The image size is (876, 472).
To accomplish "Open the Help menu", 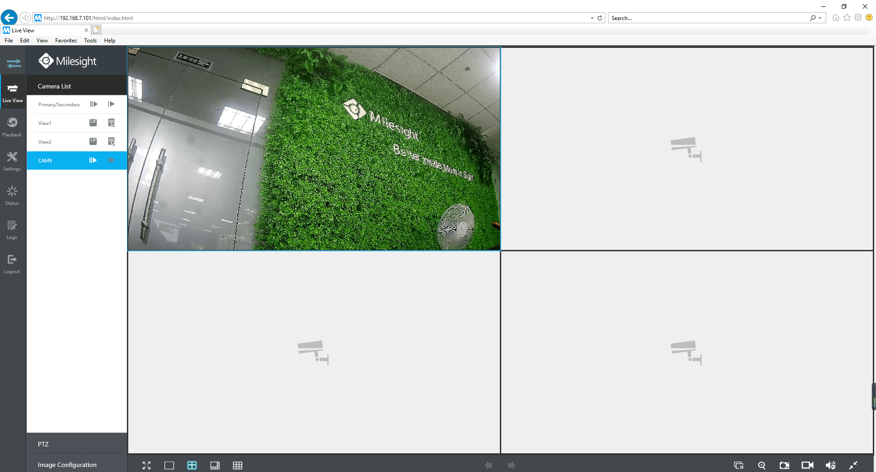I will 110,41.
